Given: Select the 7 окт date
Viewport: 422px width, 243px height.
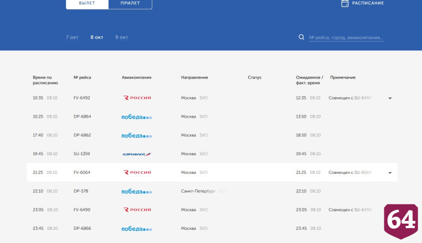Looking at the screenshot, I should [x=72, y=38].
